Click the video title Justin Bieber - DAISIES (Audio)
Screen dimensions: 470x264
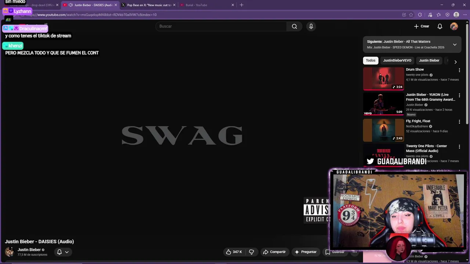[x=39, y=242]
